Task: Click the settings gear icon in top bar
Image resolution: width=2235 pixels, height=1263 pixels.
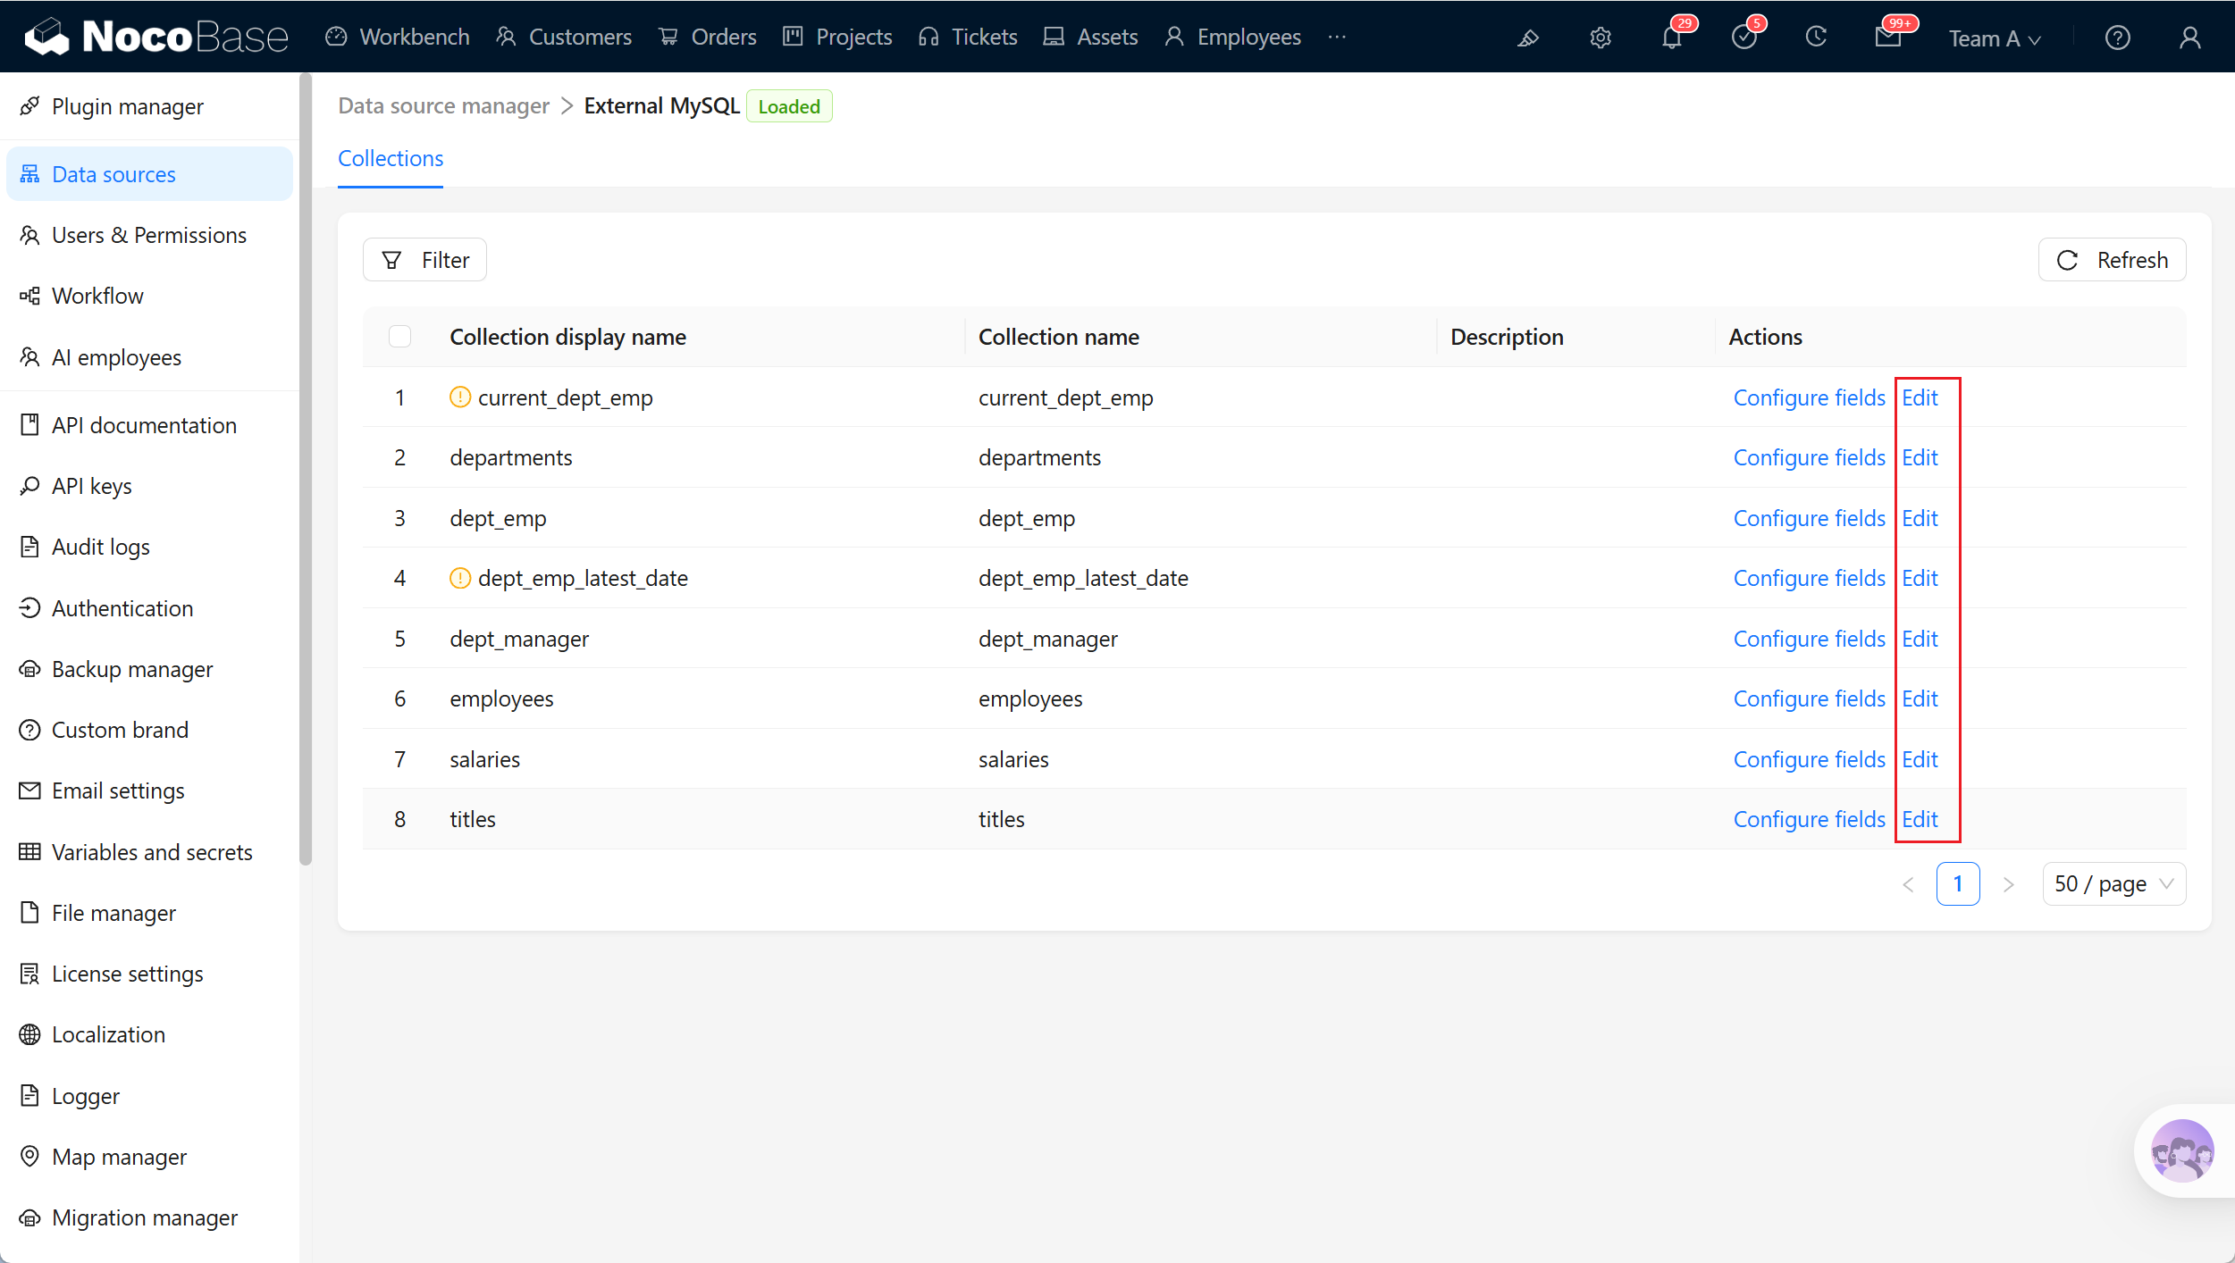Action: click(1600, 38)
